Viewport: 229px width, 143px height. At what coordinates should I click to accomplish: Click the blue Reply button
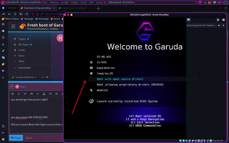(x=16, y=138)
